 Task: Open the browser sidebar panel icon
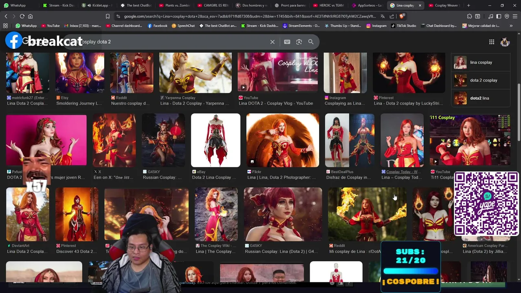499,16
